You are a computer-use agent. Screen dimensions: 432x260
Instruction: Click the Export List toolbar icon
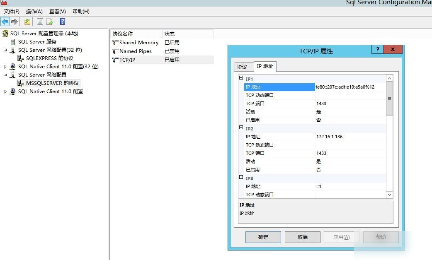click(x=50, y=22)
